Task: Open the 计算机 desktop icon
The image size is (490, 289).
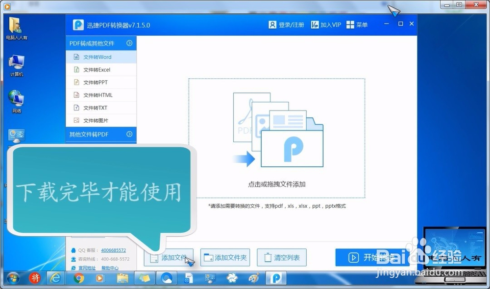Action: click(16, 66)
